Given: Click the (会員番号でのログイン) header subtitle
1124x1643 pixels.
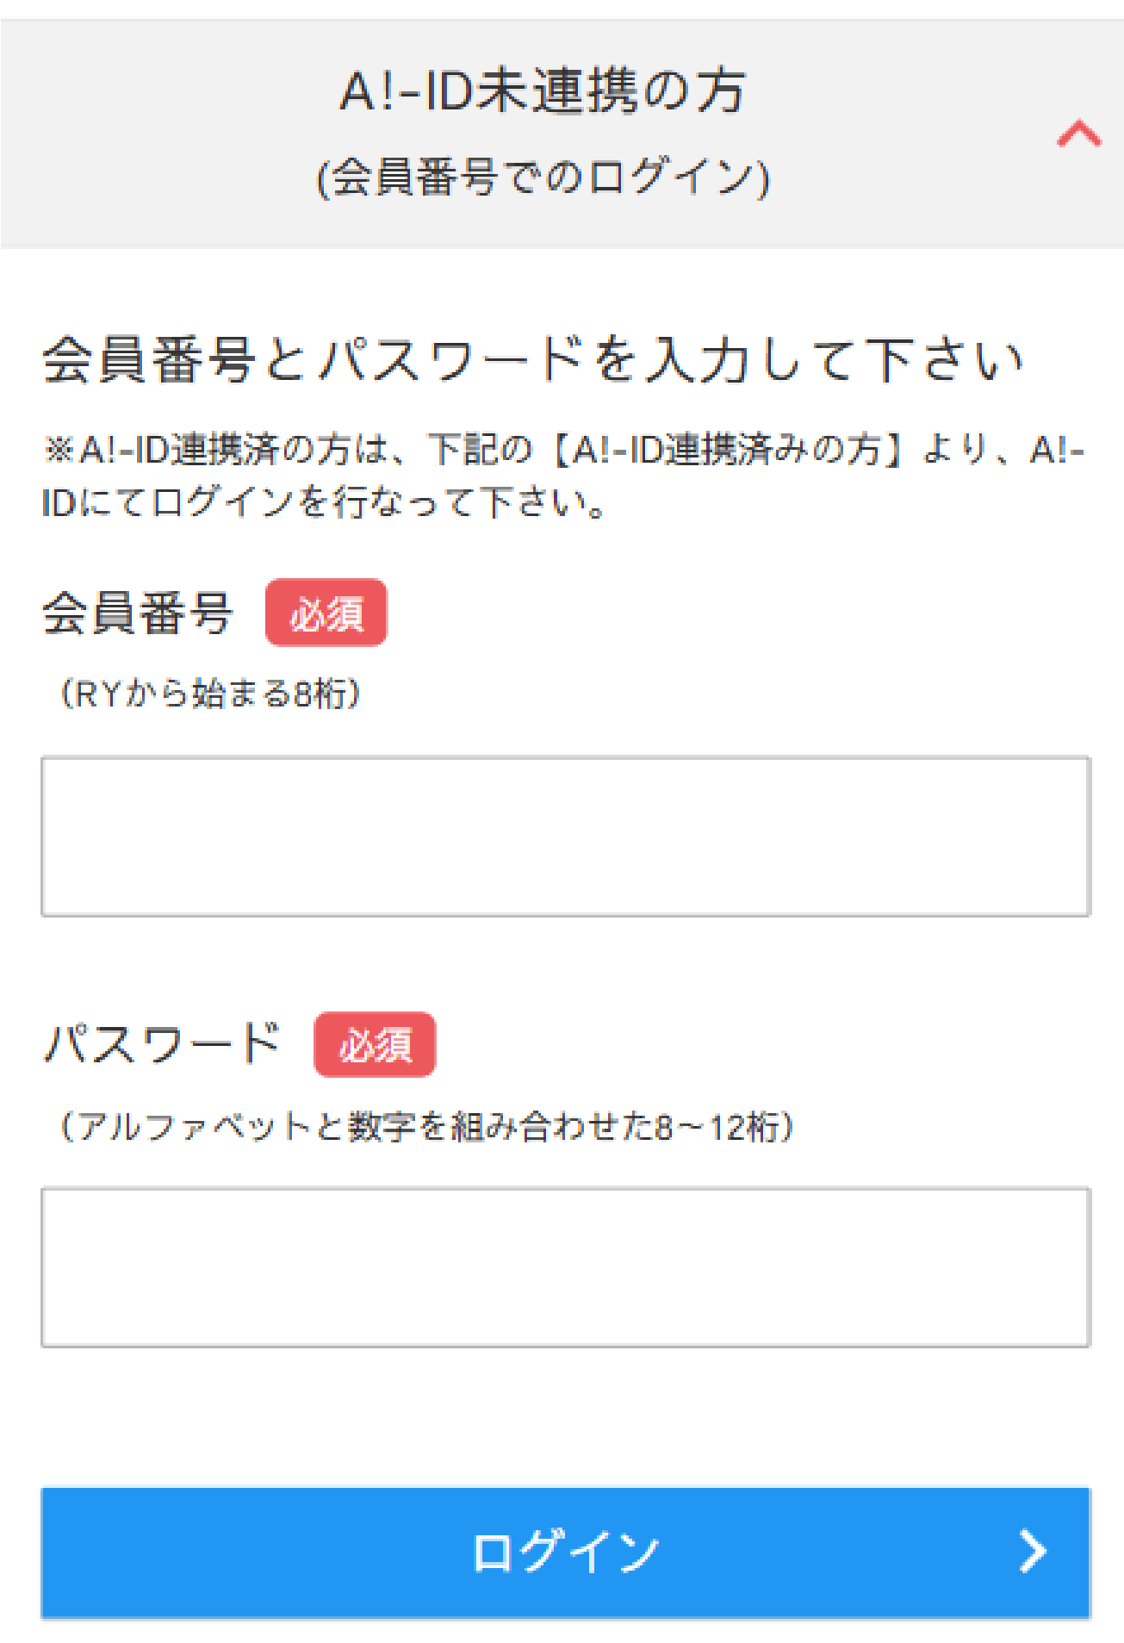Looking at the screenshot, I should point(543,178).
